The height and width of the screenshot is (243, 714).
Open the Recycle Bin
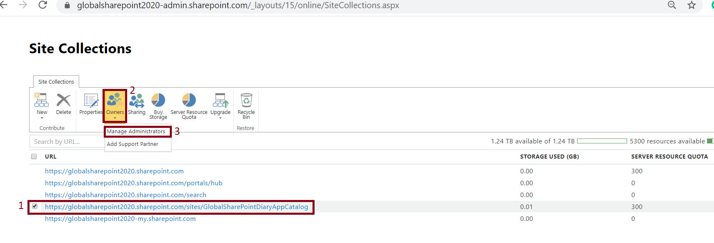coord(246,100)
